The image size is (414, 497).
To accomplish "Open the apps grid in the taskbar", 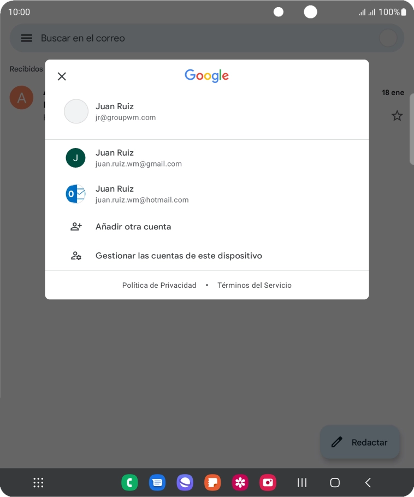I will tap(38, 482).
